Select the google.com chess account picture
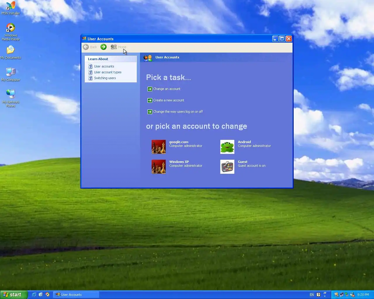The width and height of the screenshot is (374, 299). (x=159, y=147)
